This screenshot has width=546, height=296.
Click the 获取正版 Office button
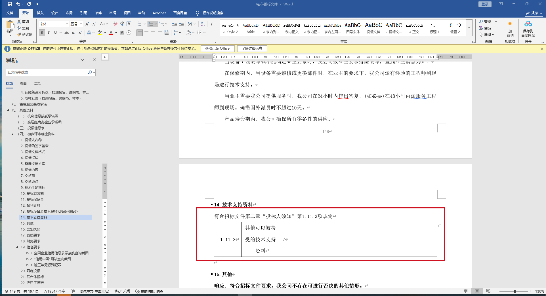point(217,48)
